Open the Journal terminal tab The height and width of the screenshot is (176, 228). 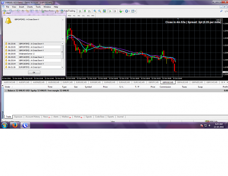point(120,117)
